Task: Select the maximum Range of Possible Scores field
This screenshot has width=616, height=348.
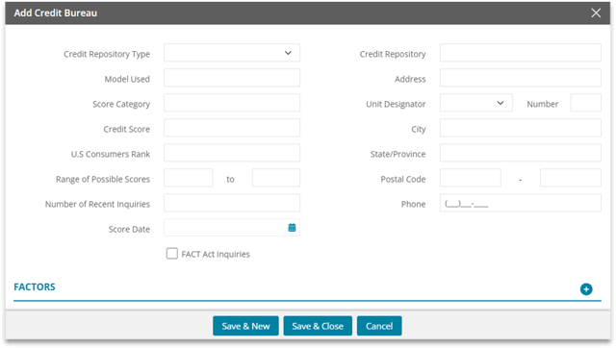Action: pos(276,178)
